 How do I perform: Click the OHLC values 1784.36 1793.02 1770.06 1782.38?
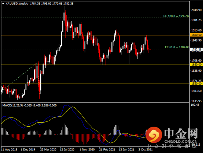(x=52, y=4)
